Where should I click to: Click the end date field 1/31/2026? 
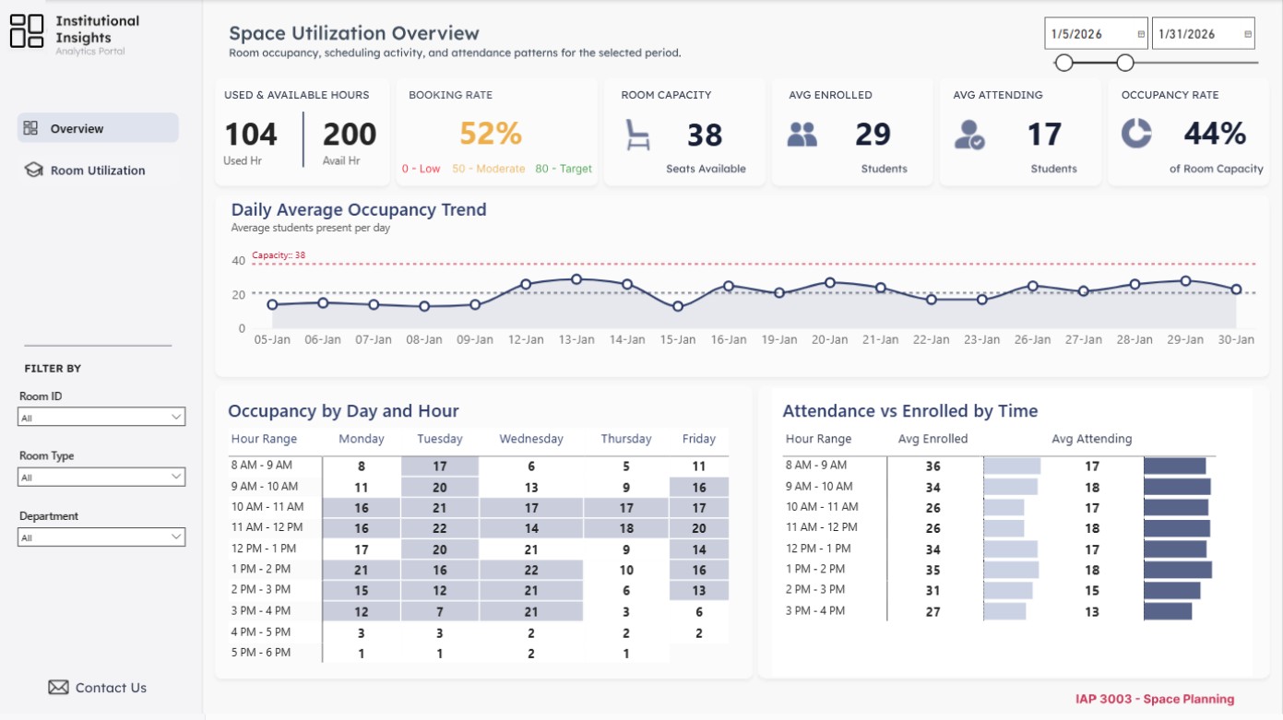point(1203,34)
